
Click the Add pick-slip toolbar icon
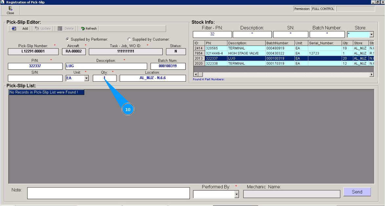(x=14, y=28)
